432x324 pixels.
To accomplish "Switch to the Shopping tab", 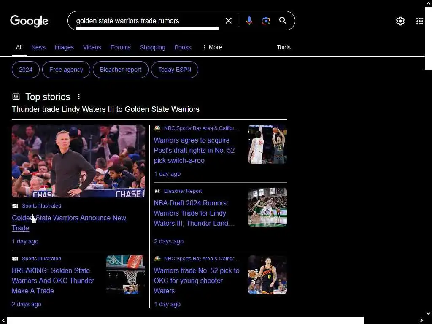I will coord(153,47).
